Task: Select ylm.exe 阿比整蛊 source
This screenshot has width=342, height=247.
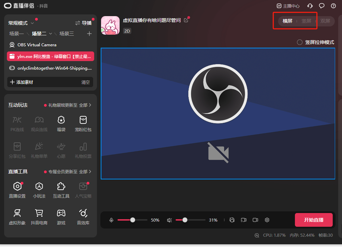Action: point(51,56)
